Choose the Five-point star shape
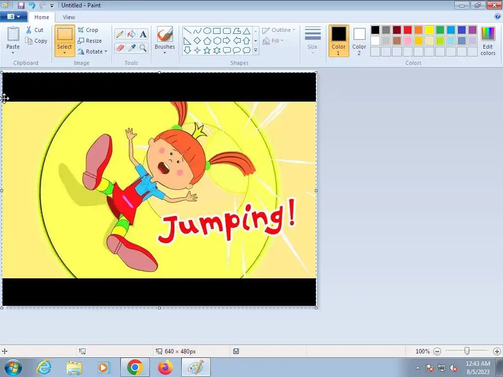The height and width of the screenshot is (377, 503). pyautogui.click(x=207, y=51)
